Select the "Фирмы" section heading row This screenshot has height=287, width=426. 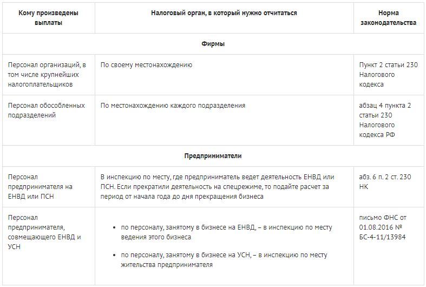[213, 44]
